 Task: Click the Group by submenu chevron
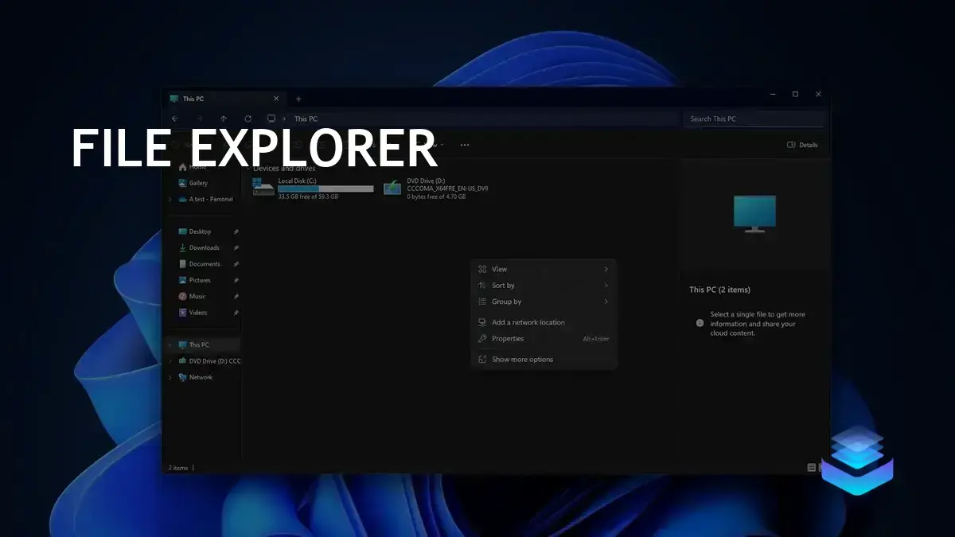point(606,302)
